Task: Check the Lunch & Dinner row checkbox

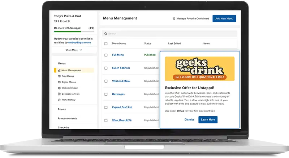Action: [106, 68]
